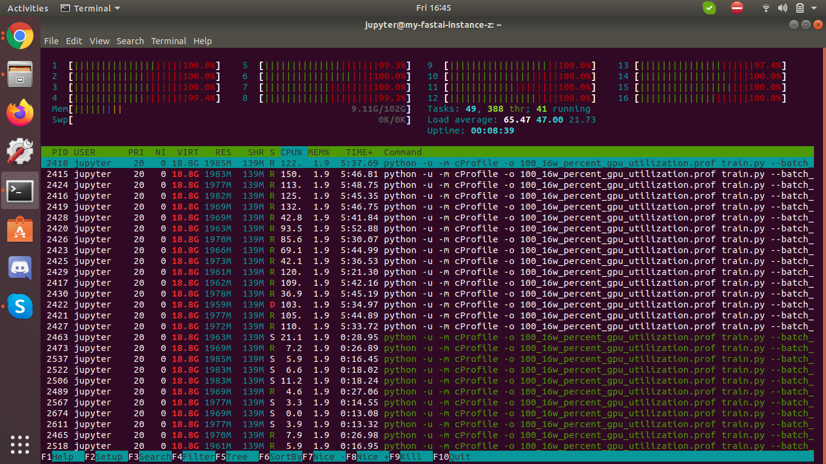Sort by the CPU% column header
The height and width of the screenshot is (464, 826).
point(293,152)
